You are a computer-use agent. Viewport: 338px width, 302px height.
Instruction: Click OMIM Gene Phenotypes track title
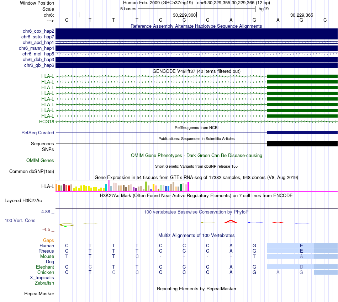point(196,155)
